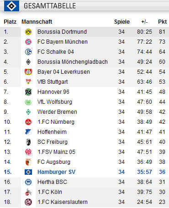Click the 1.FC Köln crest

28,192
